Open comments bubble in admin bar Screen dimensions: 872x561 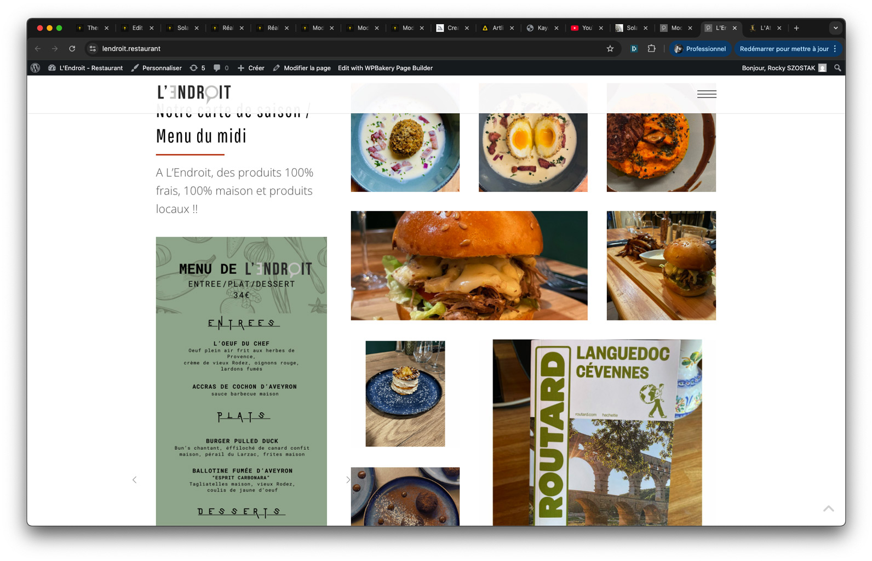[221, 68]
